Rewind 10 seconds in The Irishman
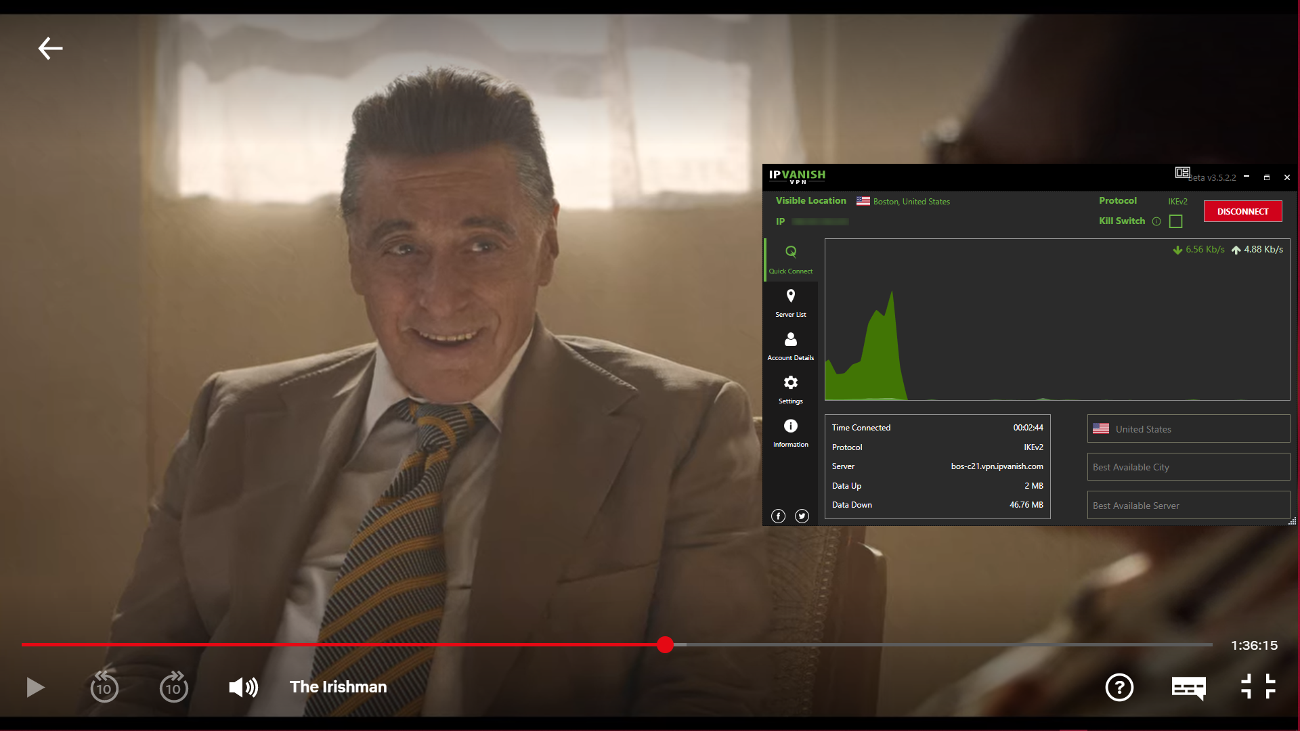The image size is (1300, 731). click(104, 686)
